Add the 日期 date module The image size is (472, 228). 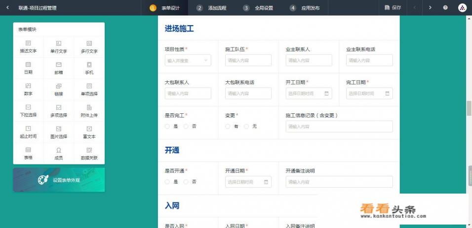tap(28, 67)
